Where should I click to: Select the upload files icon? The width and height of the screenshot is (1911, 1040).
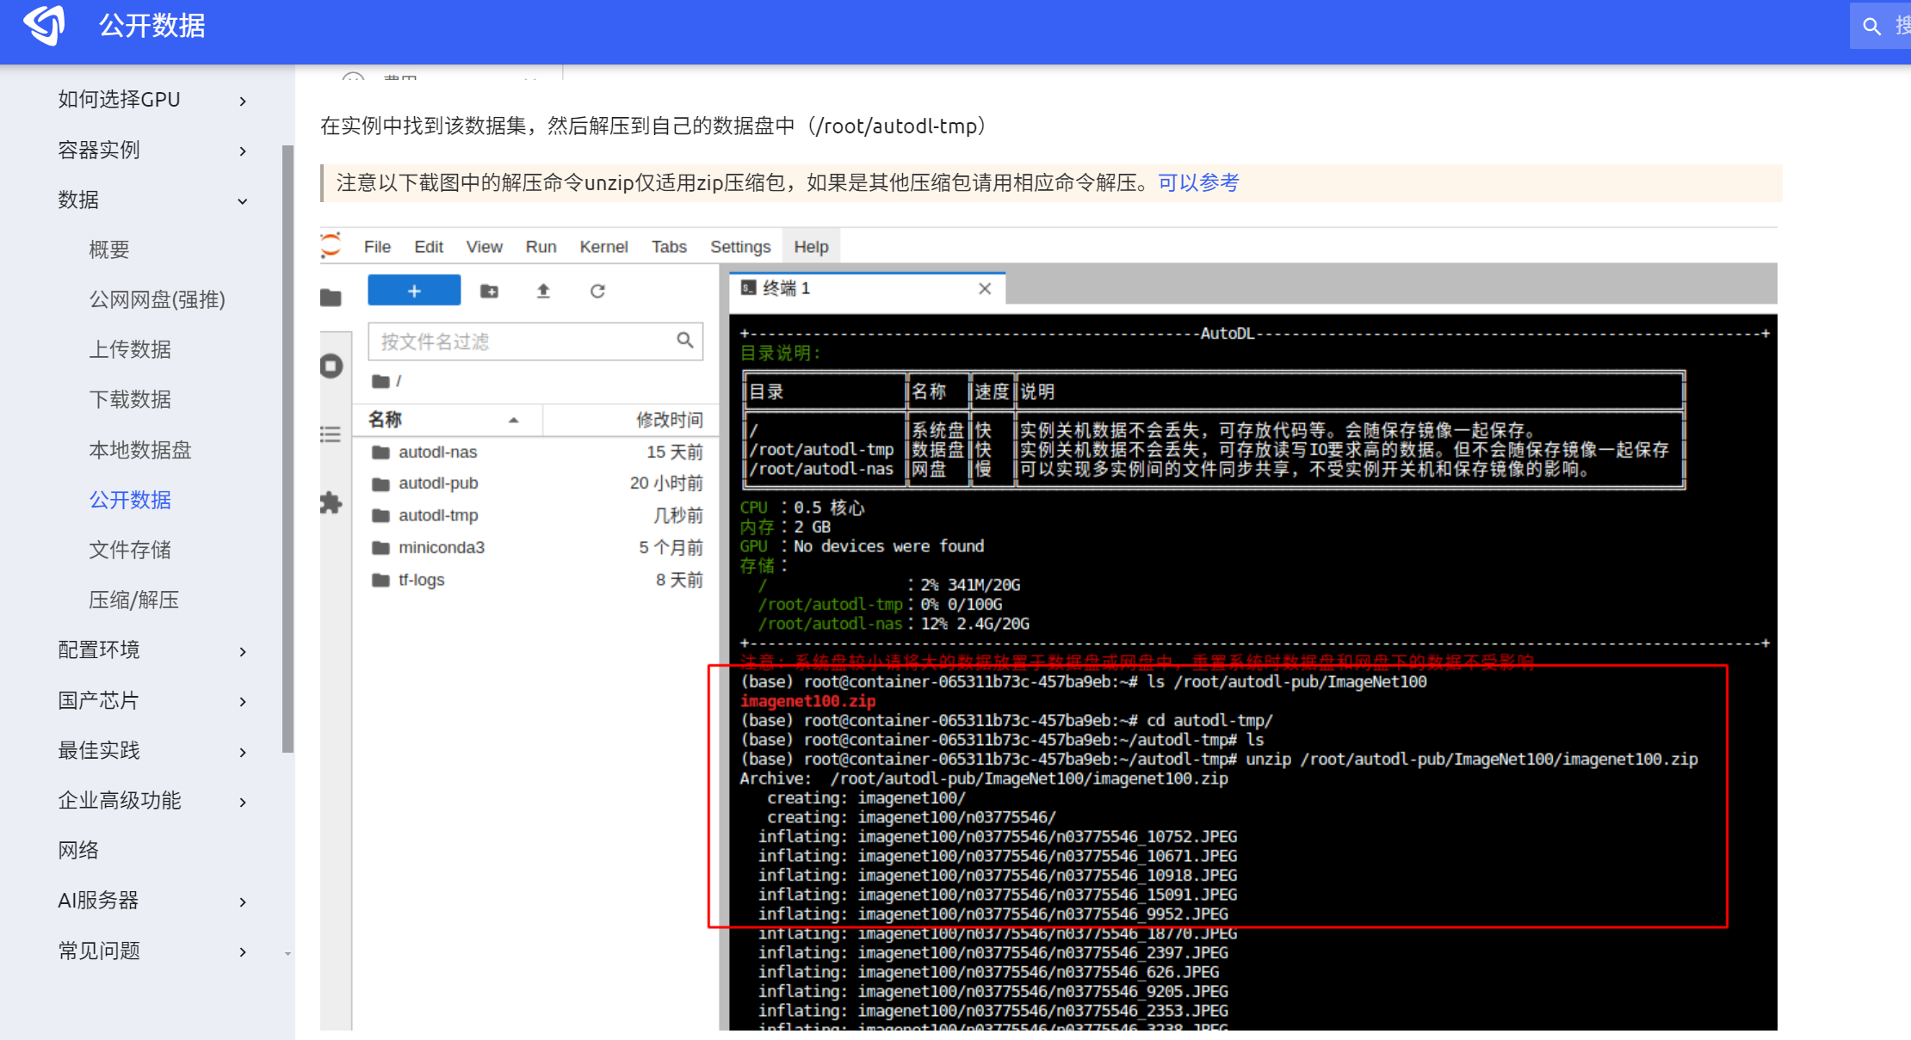pyautogui.click(x=543, y=291)
